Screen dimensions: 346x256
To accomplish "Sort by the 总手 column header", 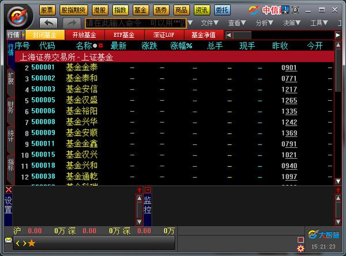I will pyautogui.click(x=215, y=46).
